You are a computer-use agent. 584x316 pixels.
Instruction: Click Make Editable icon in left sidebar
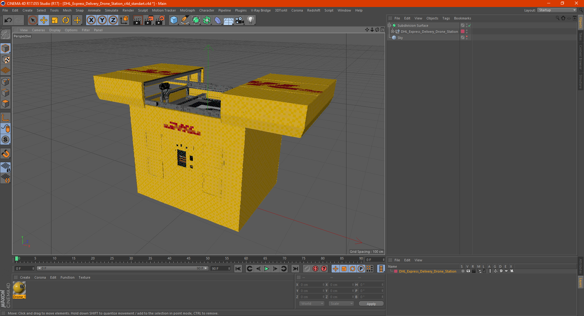pos(5,34)
